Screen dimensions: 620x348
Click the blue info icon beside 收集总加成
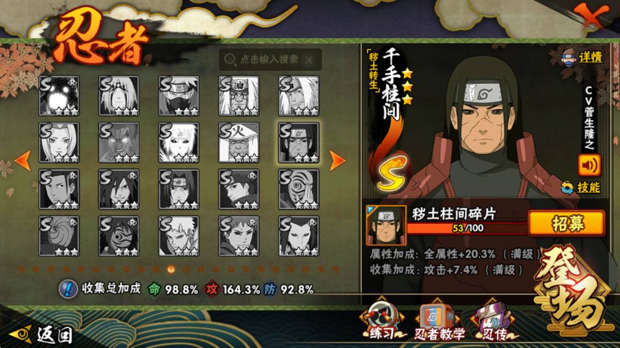coord(68,289)
